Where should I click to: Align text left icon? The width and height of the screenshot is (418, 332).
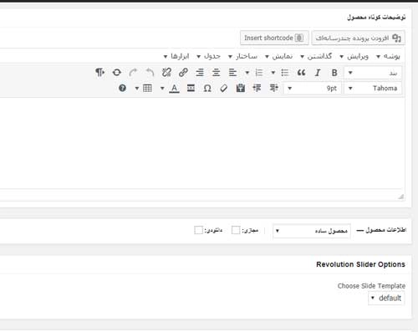[232, 73]
